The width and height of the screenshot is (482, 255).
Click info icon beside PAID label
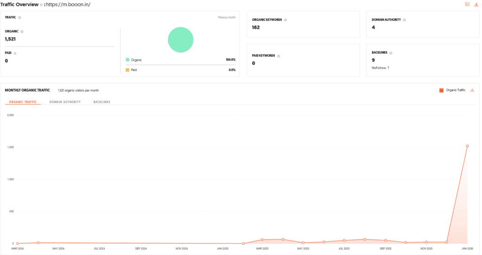coord(15,53)
